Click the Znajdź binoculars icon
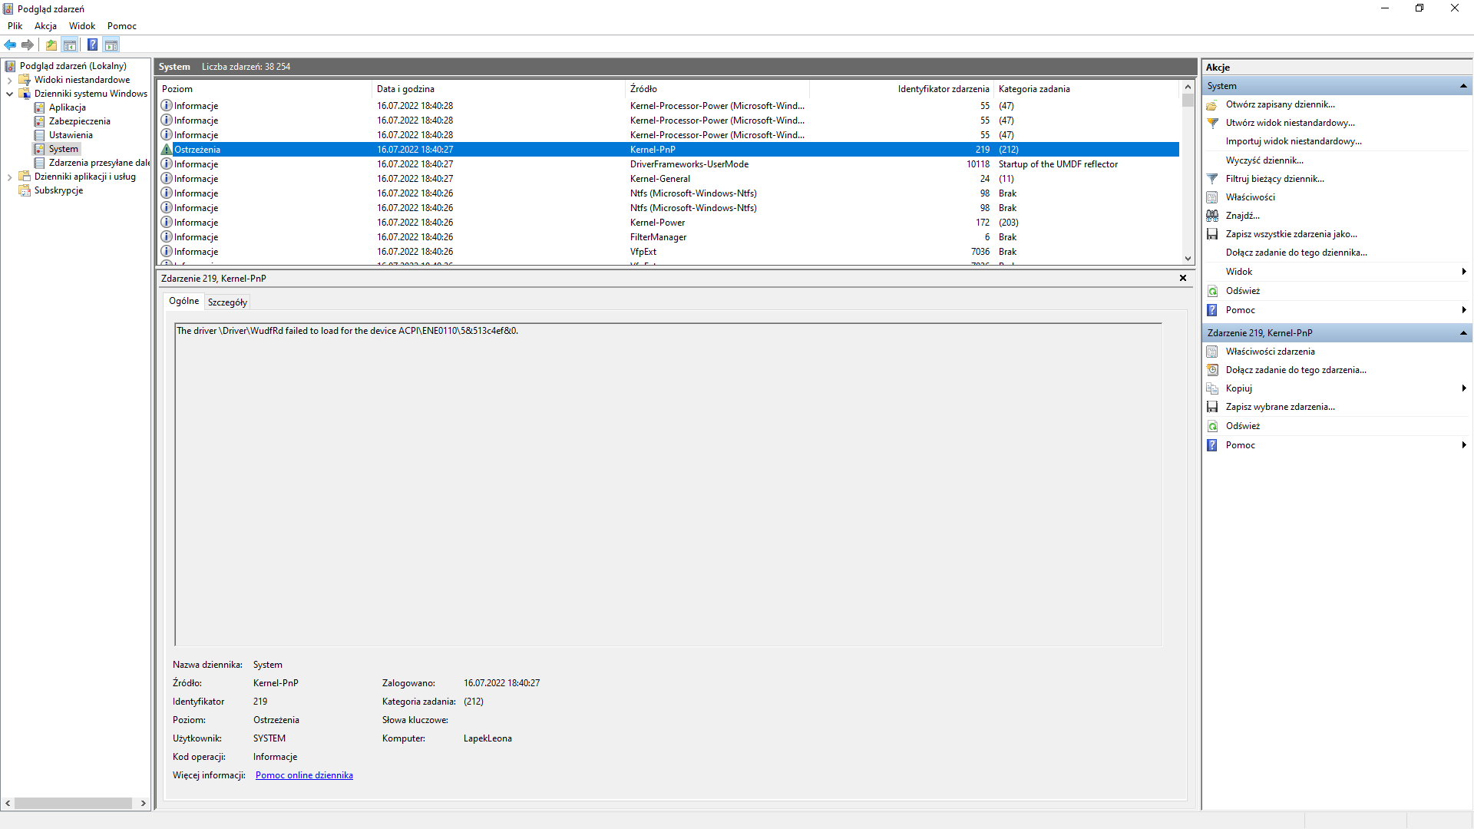This screenshot has height=829, width=1474. (x=1212, y=216)
